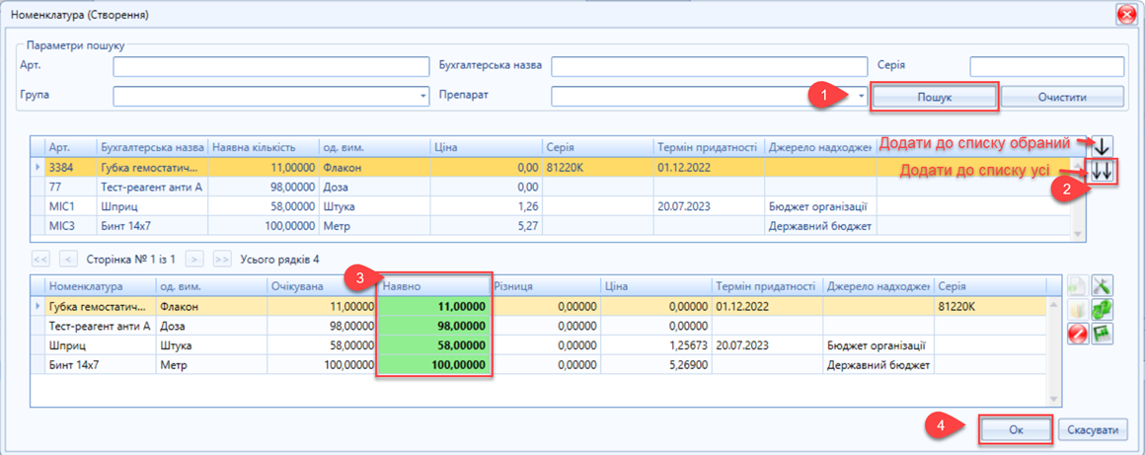
Task: Open the Група dropdown
Action: click(422, 97)
